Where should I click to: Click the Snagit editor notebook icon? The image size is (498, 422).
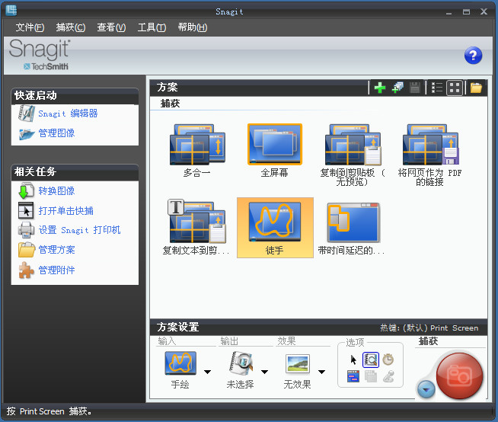click(x=27, y=113)
